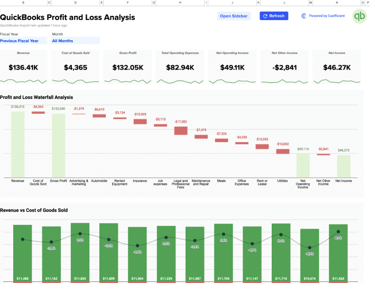Click the Rent or Lease waterfall bar
The image size is (370, 283).
pos(262,147)
